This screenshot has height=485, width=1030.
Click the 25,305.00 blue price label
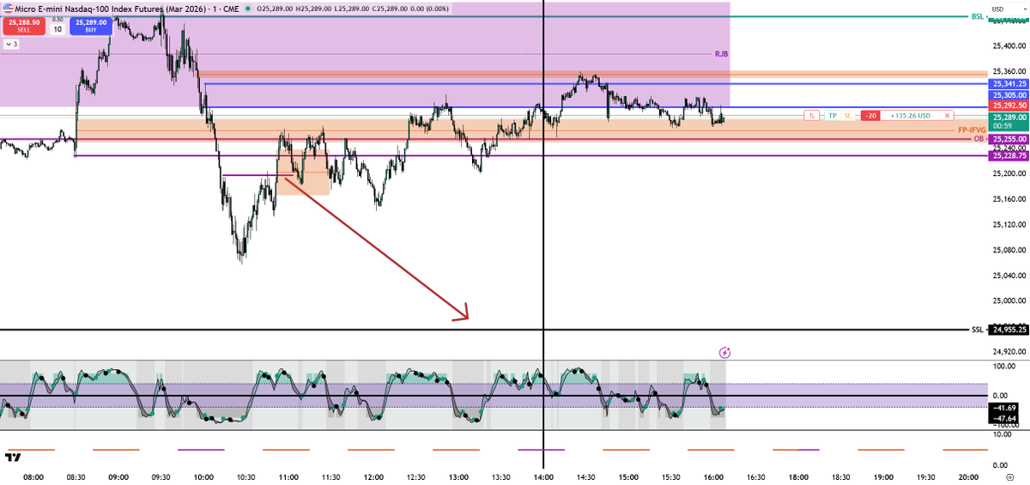point(1009,94)
